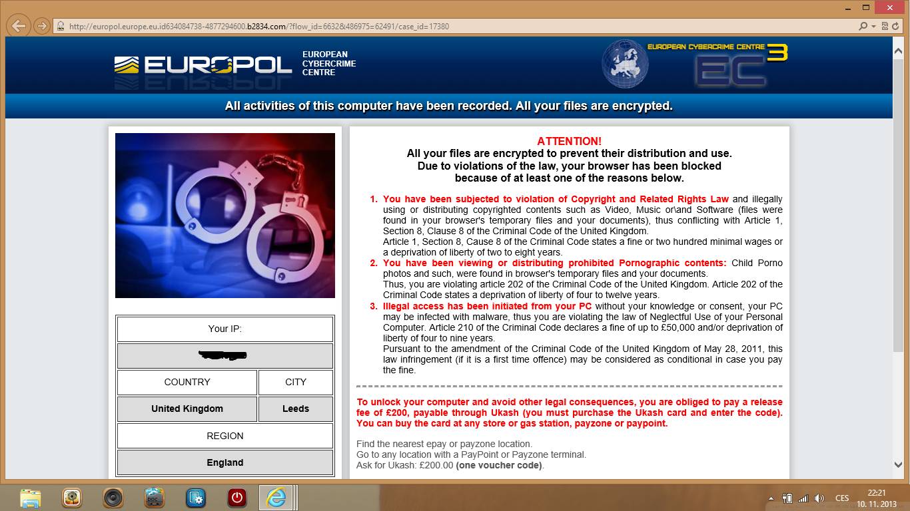Image resolution: width=910 pixels, height=511 pixels.
Task: Click 'Go to any location with a PayPoint' line
Action: [x=472, y=454]
